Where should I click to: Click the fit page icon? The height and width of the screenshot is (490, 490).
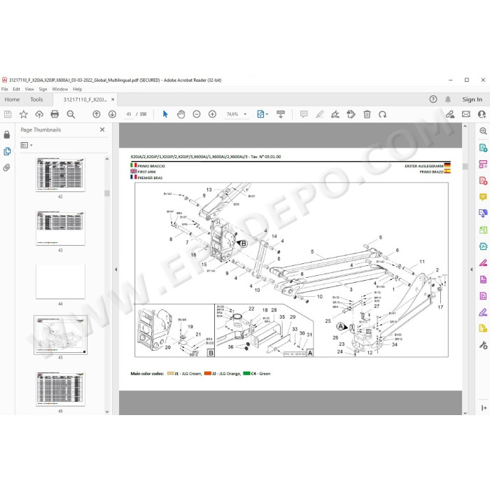pyautogui.click(x=260, y=114)
